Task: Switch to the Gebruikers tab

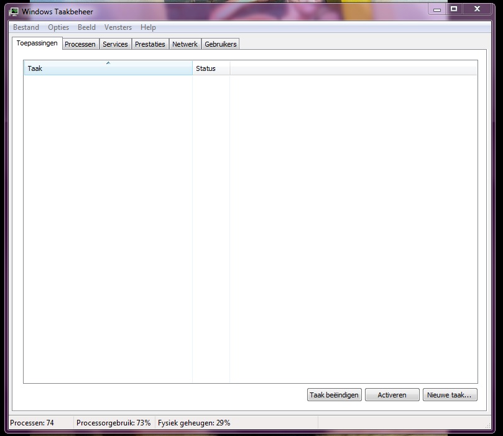Action: 221,44
